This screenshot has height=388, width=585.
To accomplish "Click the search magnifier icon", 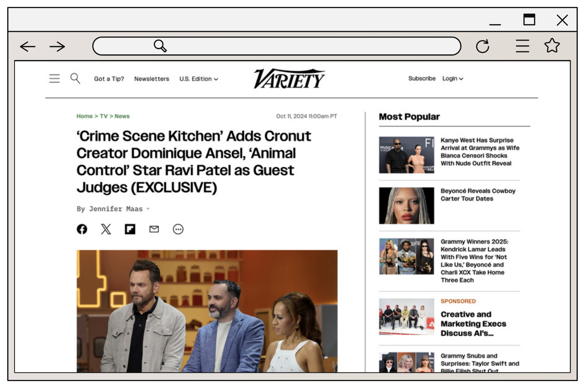I will tap(75, 79).
